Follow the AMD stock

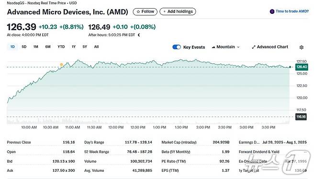(x=145, y=11)
